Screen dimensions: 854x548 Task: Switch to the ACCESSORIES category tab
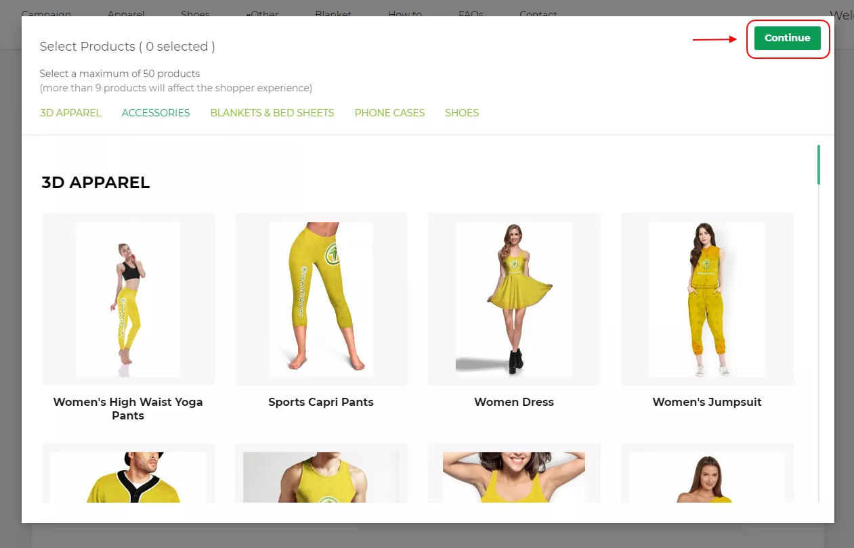tap(156, 113)
